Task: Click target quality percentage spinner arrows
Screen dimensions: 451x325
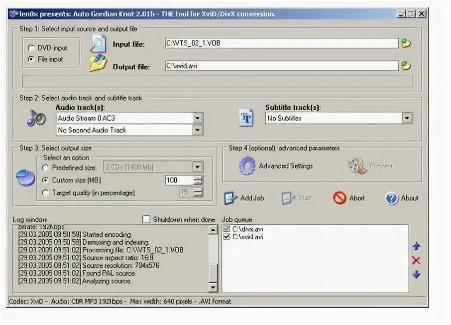Action: tap(198, 192)
